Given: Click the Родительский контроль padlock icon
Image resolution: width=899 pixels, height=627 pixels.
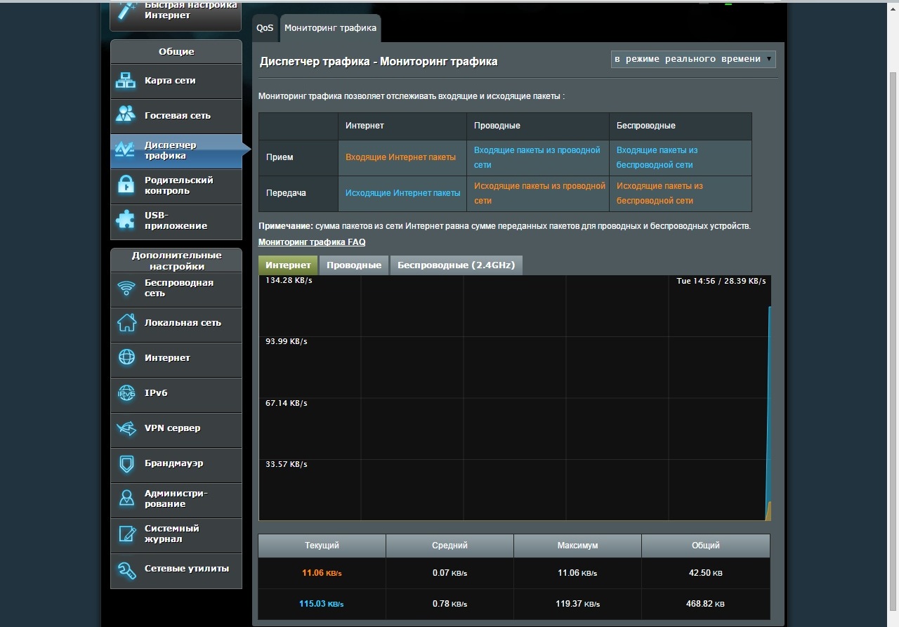Looking at the screenshot, I should 126,185.
